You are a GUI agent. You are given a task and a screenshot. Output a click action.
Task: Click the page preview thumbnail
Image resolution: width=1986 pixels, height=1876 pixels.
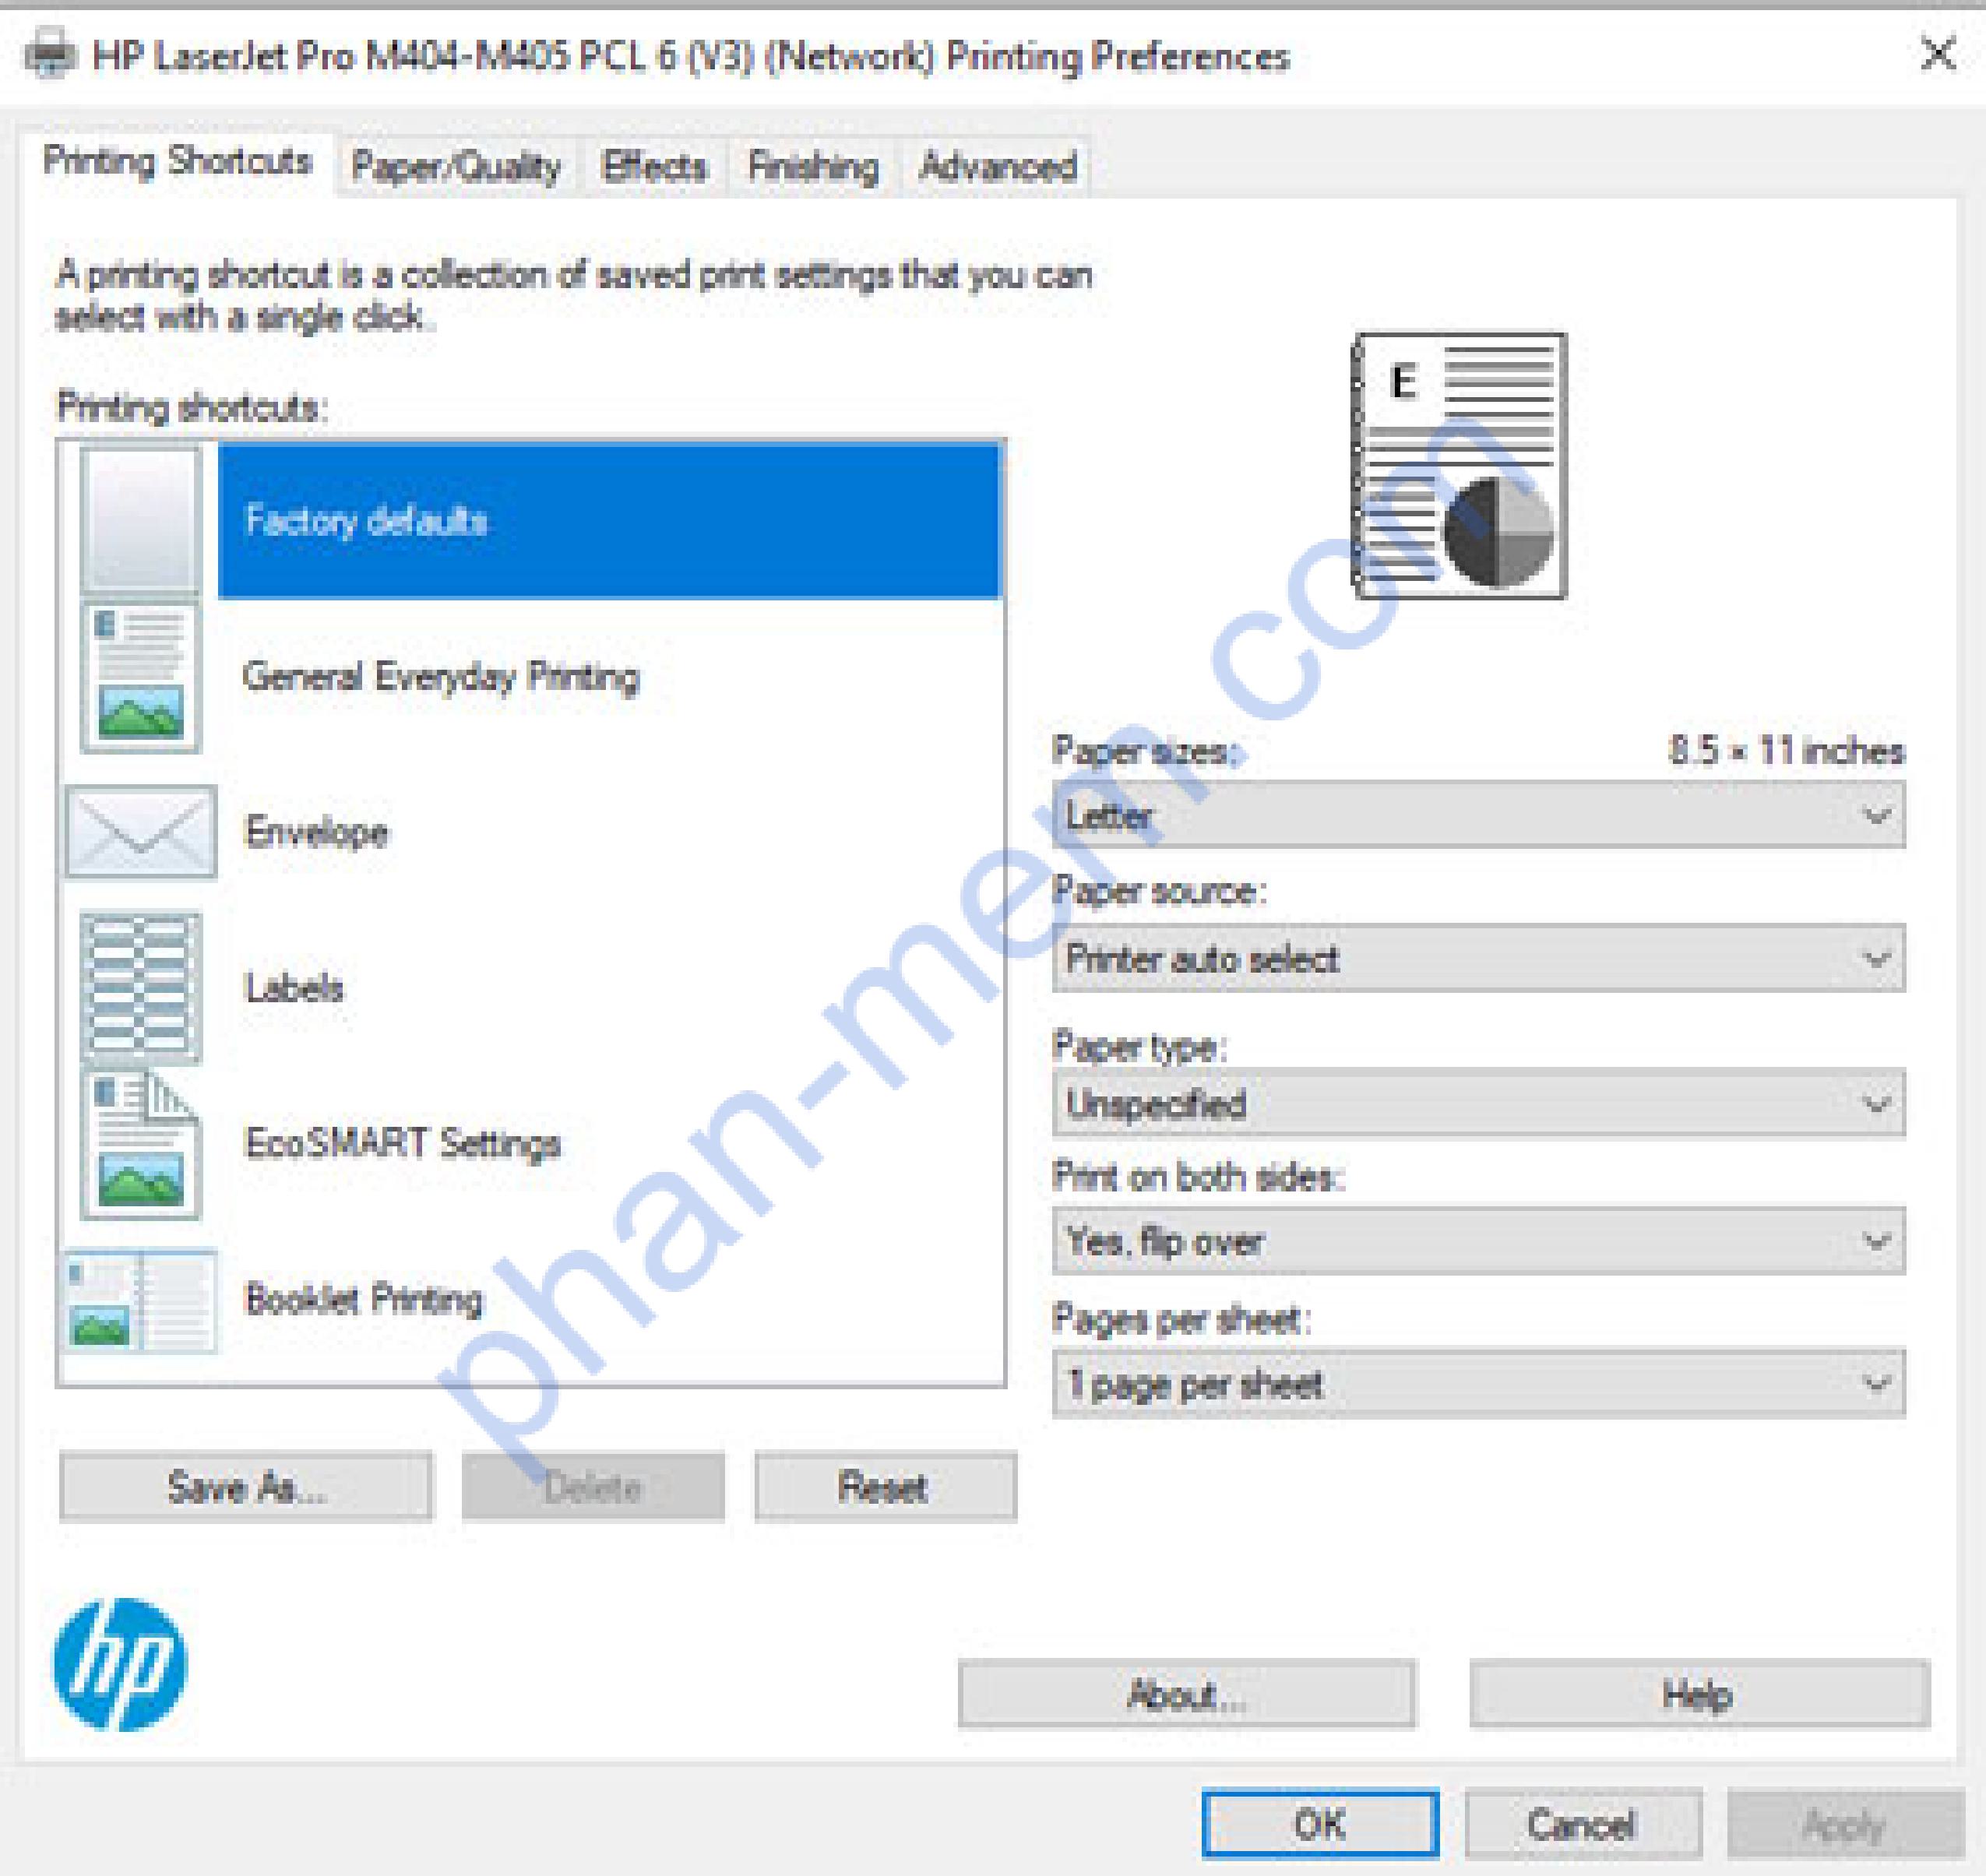pyautogui.click(x=1460, y=466)
